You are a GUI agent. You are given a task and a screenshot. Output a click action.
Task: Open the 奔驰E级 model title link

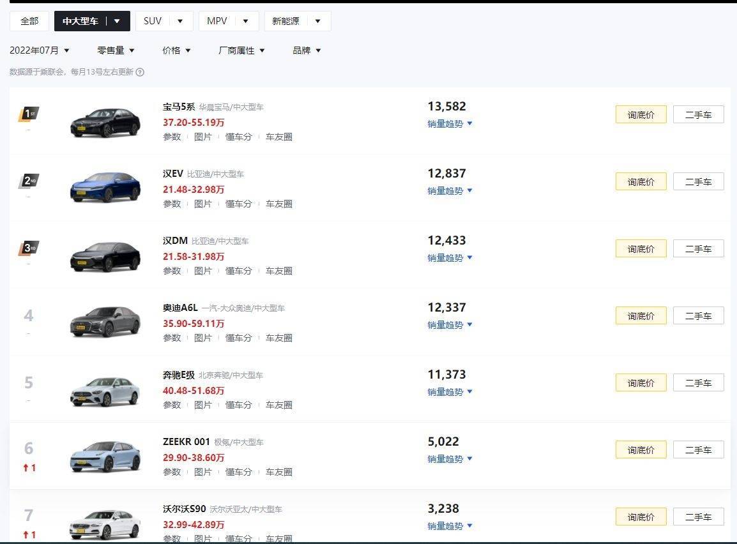[179, 375]
